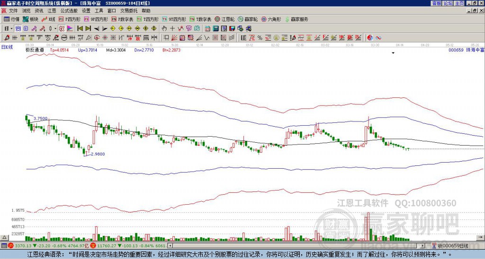The width and height of the screenshot is (485, 259).
Task: Click the truck delivery icon
Action: coord(249,28)
